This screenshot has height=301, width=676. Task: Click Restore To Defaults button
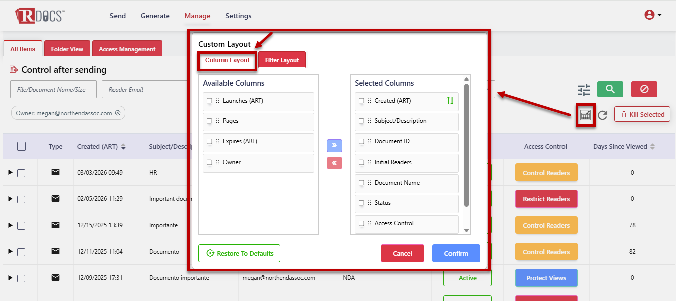[239, 253]
